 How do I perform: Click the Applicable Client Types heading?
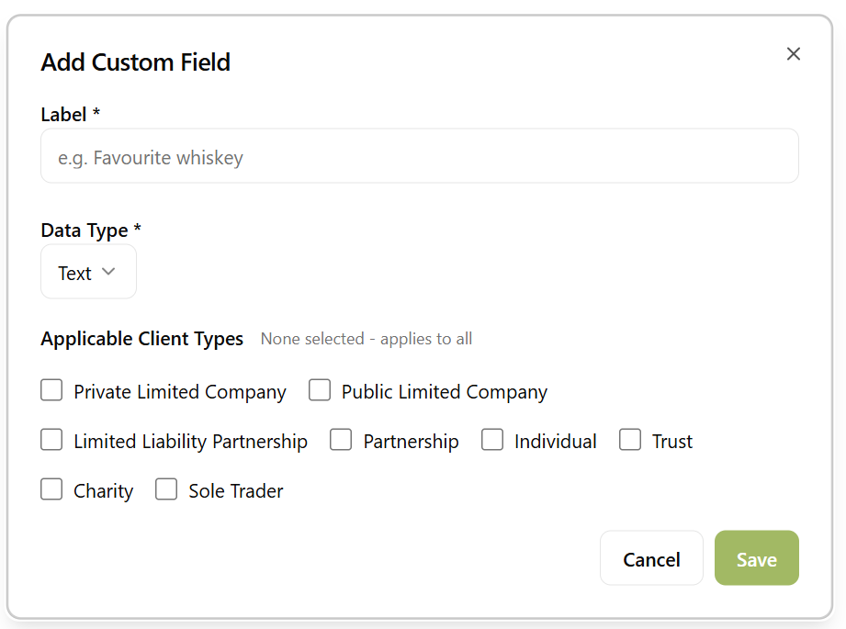141,338
